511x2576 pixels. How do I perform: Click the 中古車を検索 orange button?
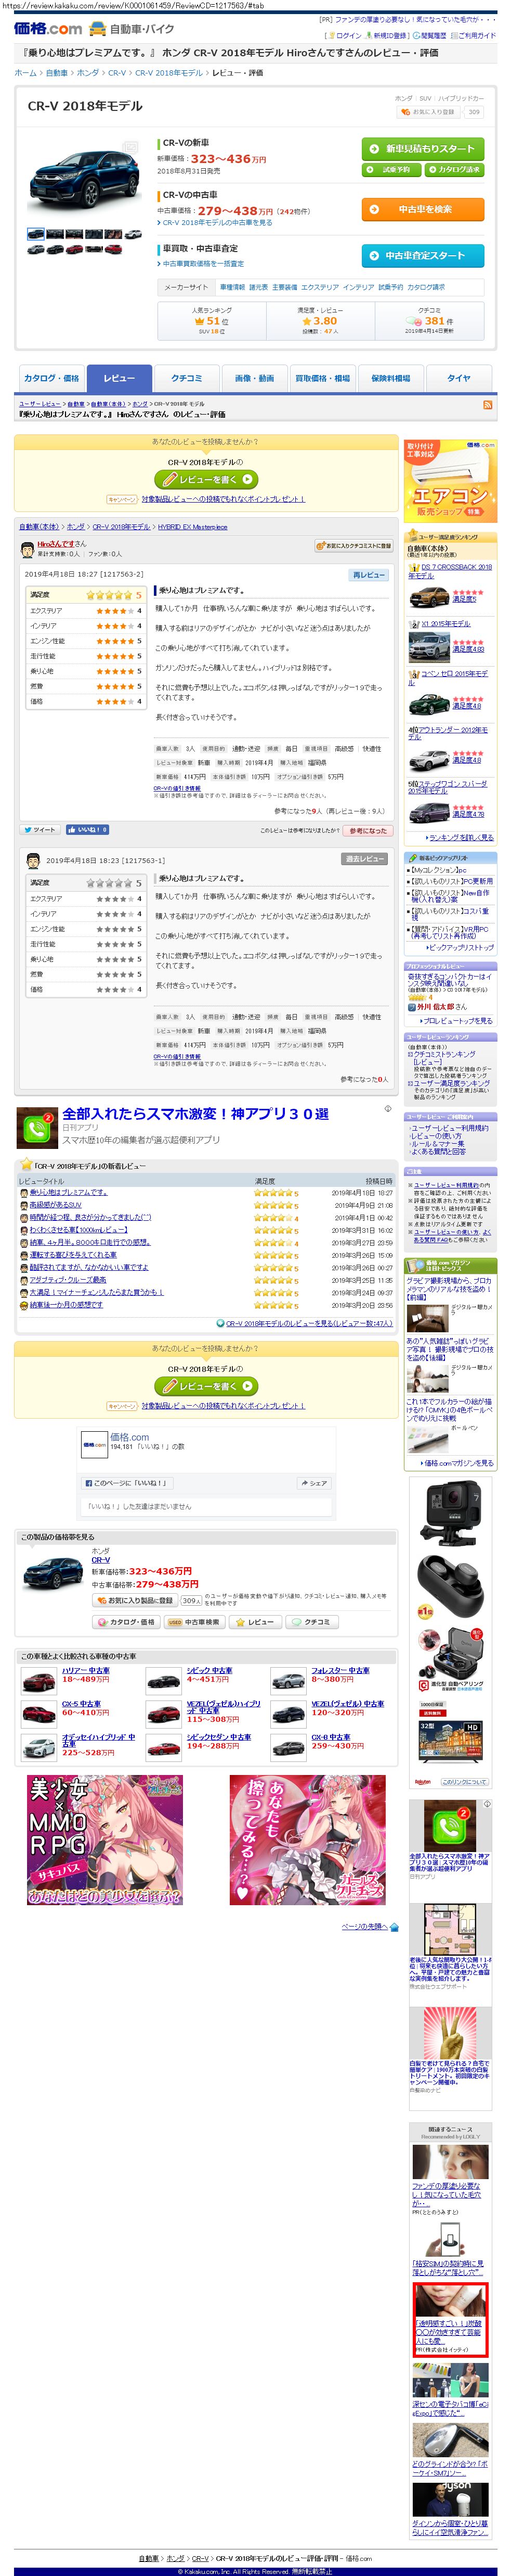[422, 209]
